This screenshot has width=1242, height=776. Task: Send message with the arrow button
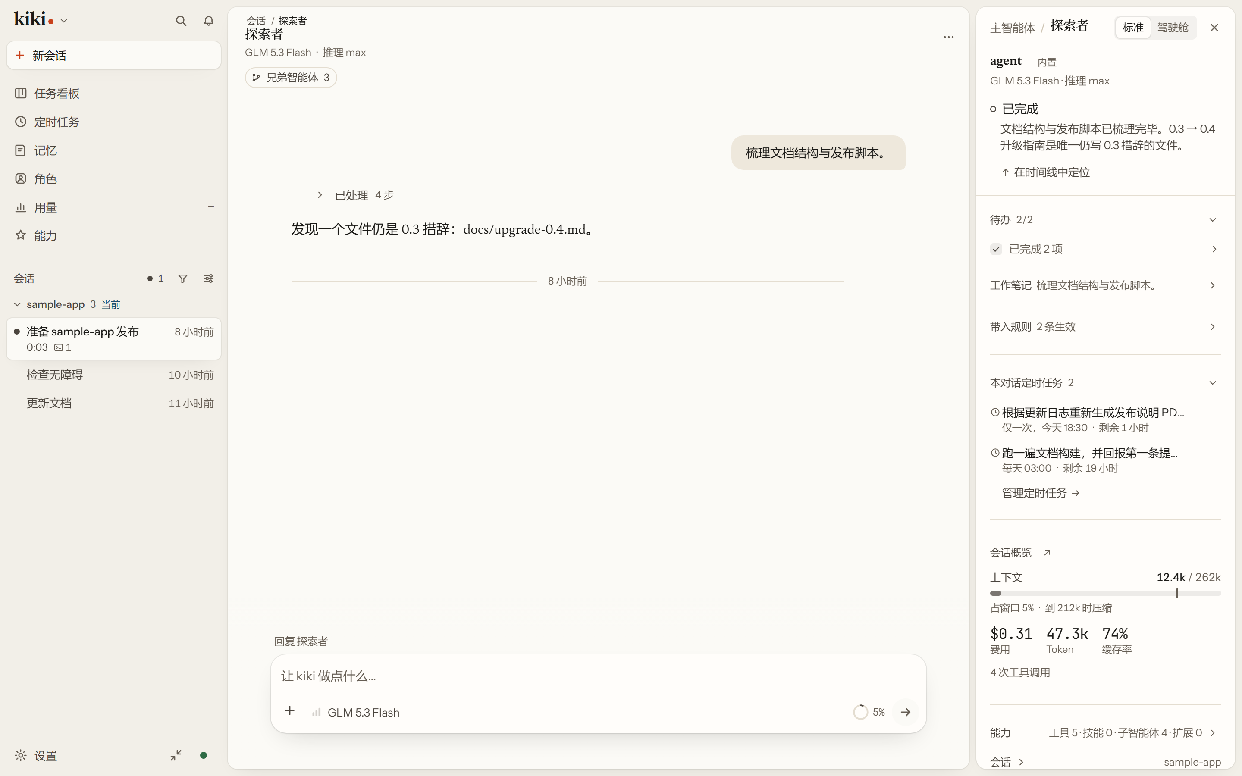tap(905, 712)
